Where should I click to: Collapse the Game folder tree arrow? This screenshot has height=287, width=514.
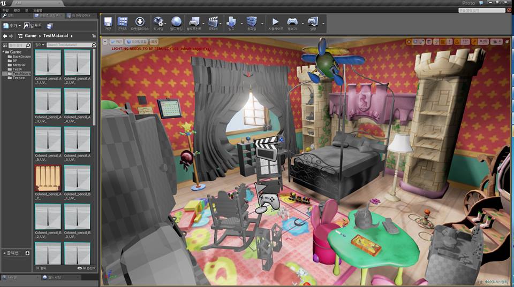coord(4,52)
